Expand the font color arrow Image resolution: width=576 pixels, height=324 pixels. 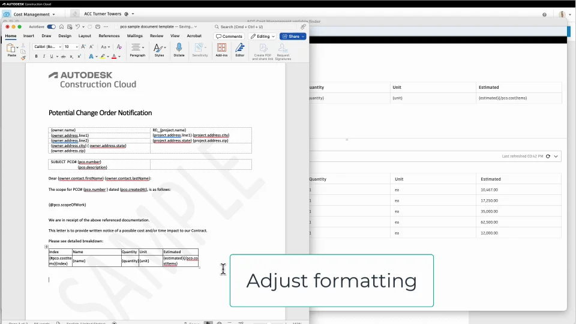tap(119, 56)
